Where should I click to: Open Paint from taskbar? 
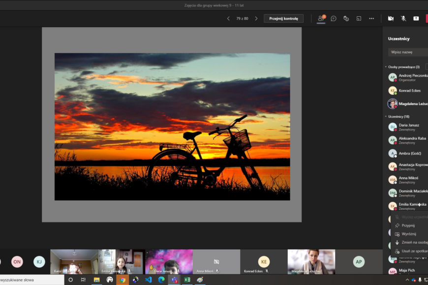[x=200, y=280]
